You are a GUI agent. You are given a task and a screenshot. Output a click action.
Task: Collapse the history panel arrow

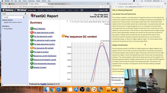[x=109, y=85]
